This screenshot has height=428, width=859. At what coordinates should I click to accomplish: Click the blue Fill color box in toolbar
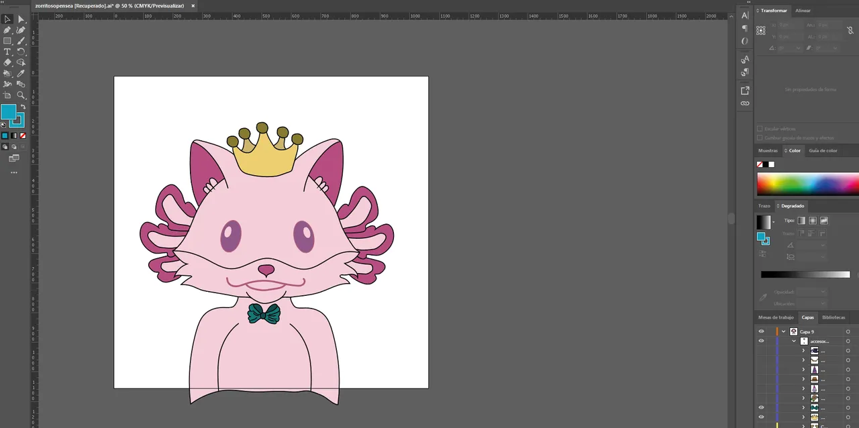click(x=8, y=111)
